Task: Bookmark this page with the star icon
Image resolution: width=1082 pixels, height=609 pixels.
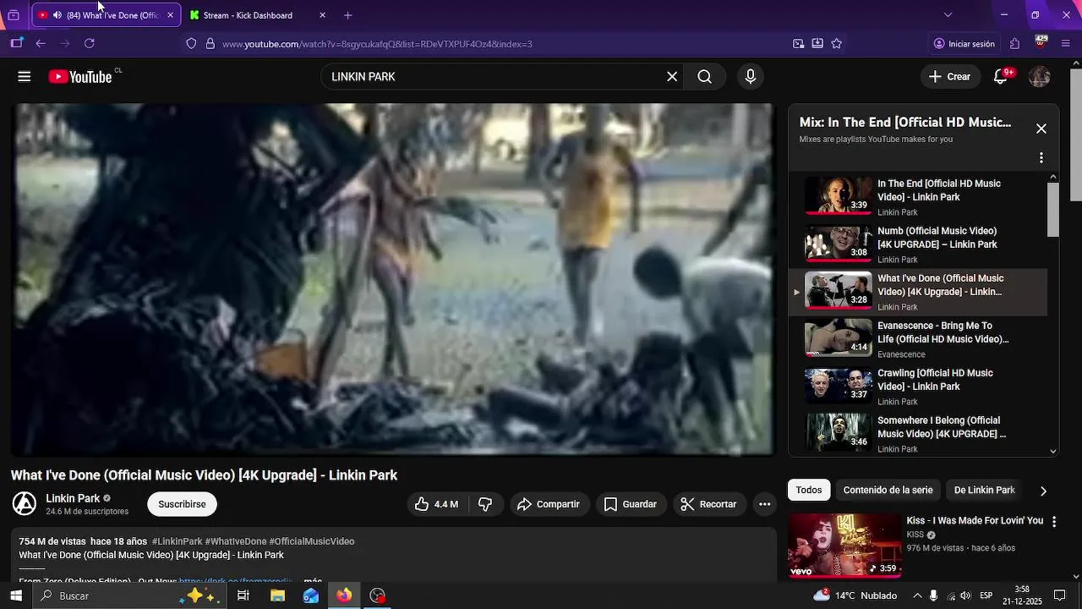Action: point(837,44)
